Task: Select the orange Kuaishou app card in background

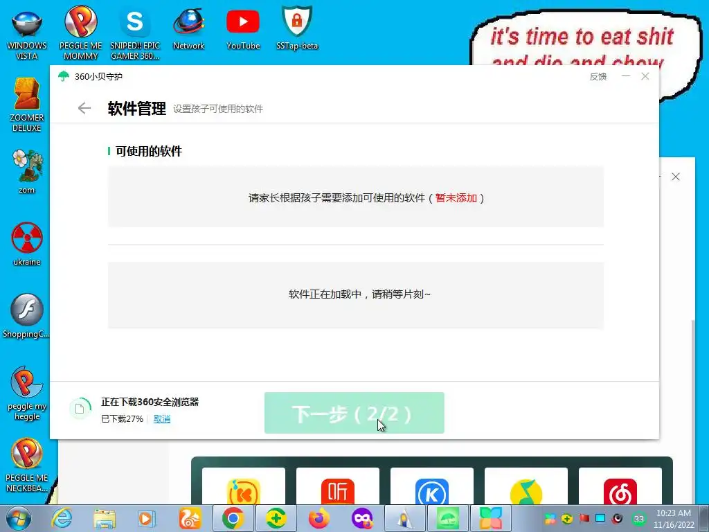Action: point(244,486)
